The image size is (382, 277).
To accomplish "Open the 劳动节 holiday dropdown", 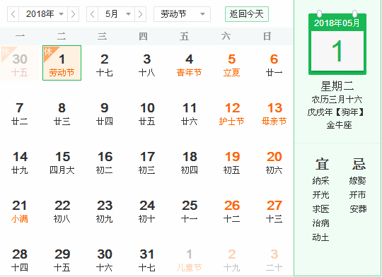I will (182, 14).
